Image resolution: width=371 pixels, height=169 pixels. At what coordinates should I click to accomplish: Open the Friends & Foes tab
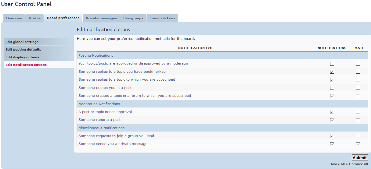[162, 18]
